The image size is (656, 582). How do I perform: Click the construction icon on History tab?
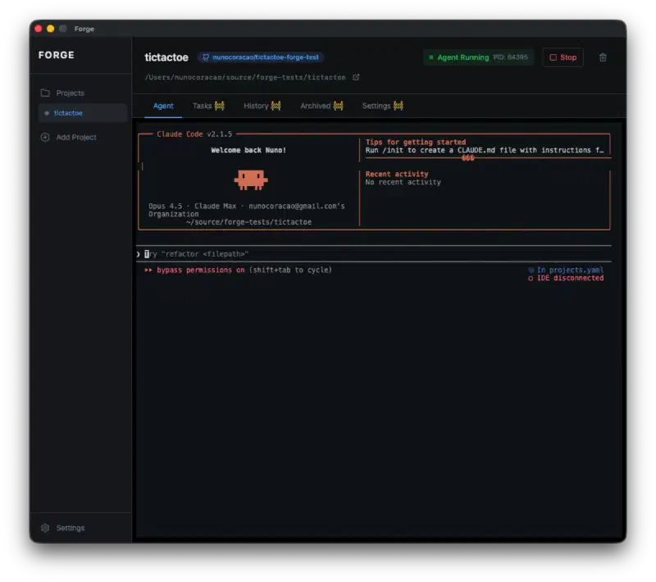[x=276, y=107]
